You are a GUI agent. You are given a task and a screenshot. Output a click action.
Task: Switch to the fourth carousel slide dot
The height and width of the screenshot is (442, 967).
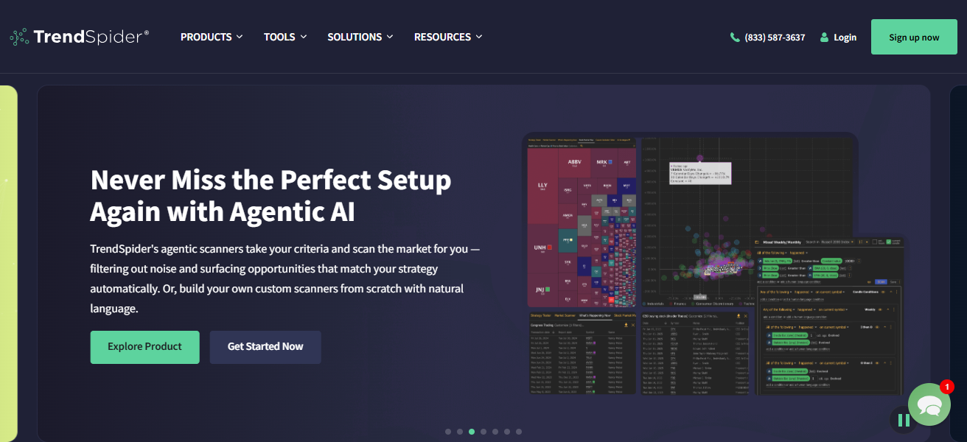click(483, 432)
